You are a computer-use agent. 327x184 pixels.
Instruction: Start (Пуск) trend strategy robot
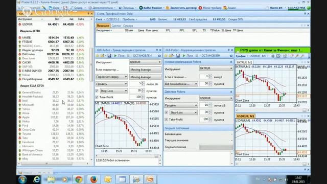point(119,56)
